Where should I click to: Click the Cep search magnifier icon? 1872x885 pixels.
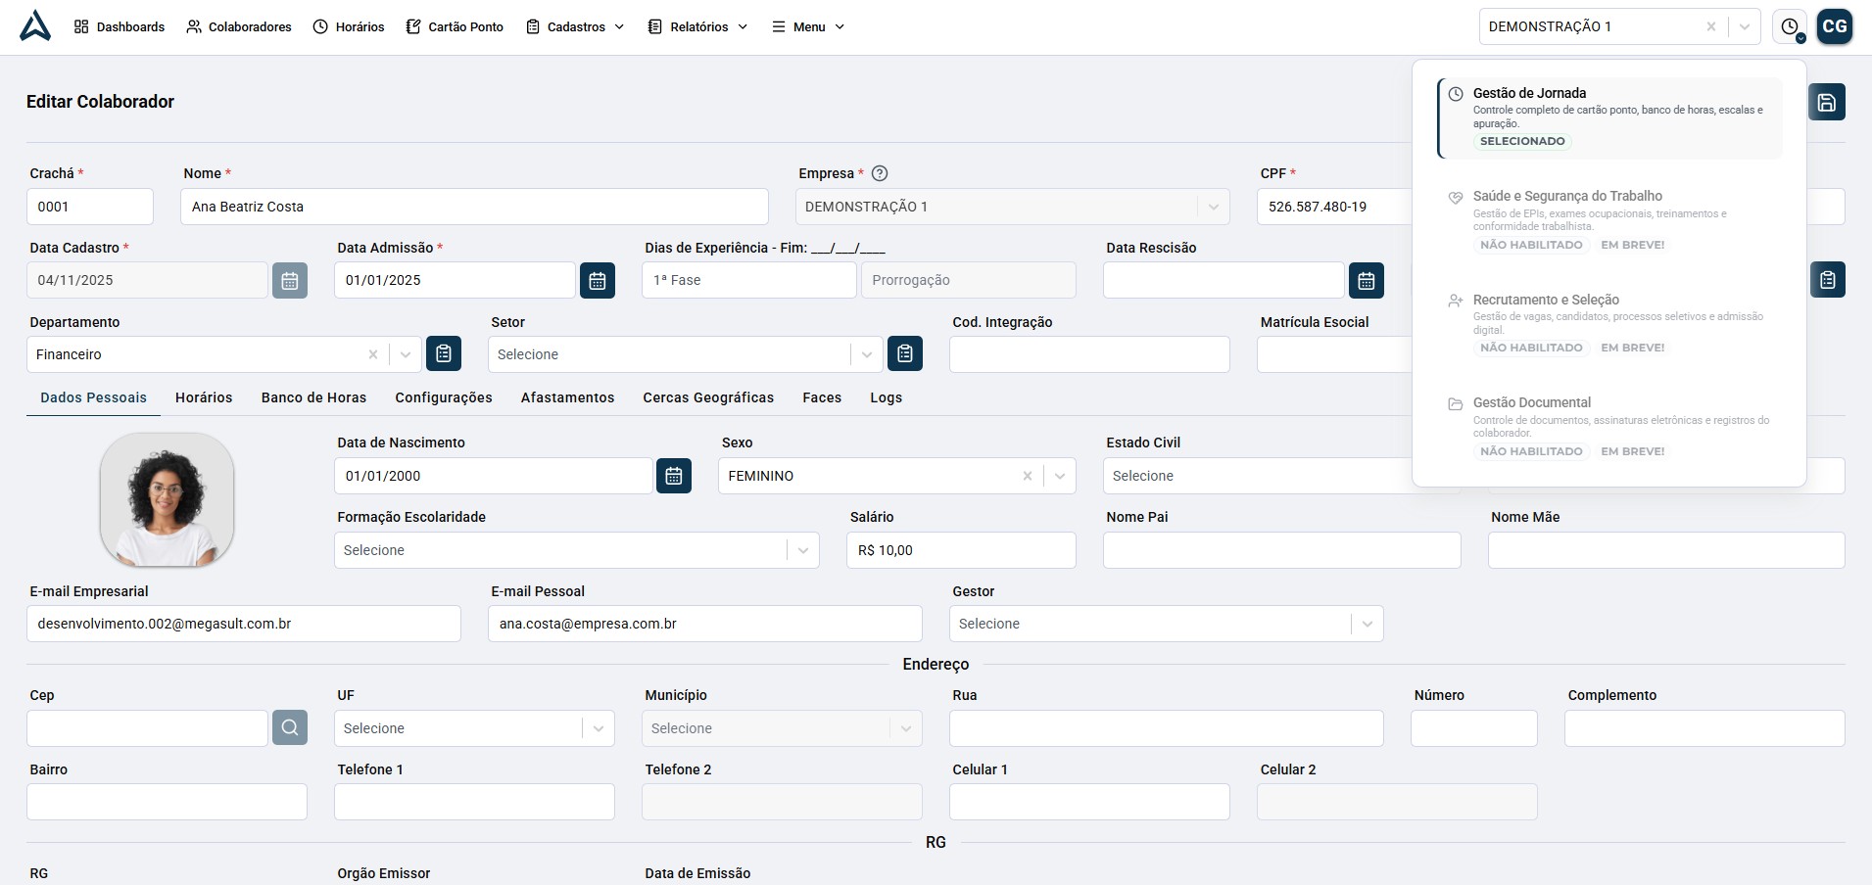(290, 727)
